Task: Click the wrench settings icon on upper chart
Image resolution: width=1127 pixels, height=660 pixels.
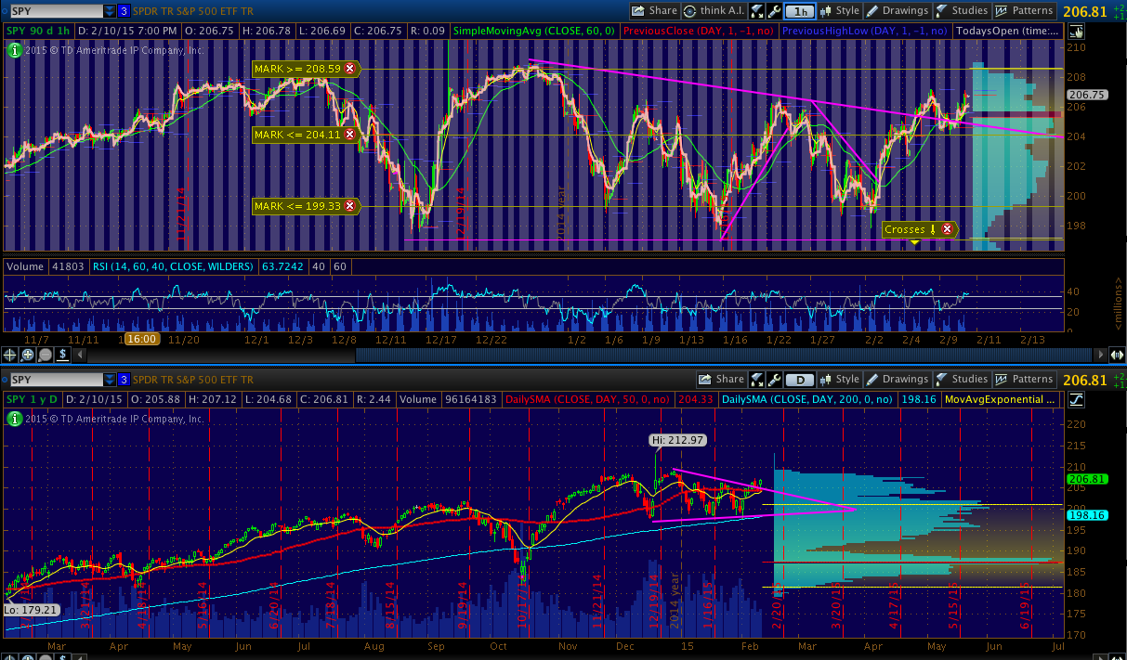Action: [x=773, y=11]
